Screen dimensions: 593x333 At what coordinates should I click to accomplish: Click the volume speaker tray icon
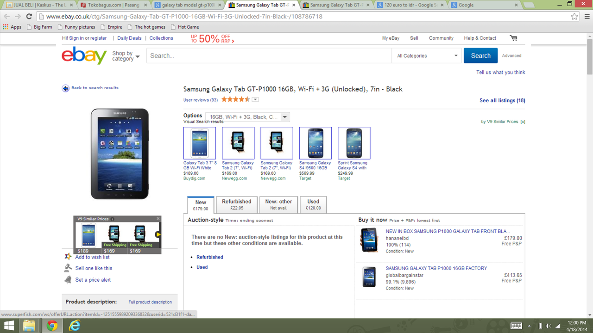(x=548, y=326)
